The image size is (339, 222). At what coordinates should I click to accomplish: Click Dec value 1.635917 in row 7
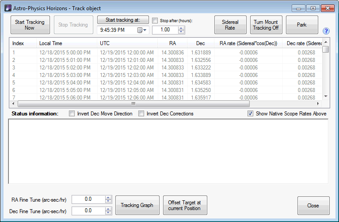201,98
